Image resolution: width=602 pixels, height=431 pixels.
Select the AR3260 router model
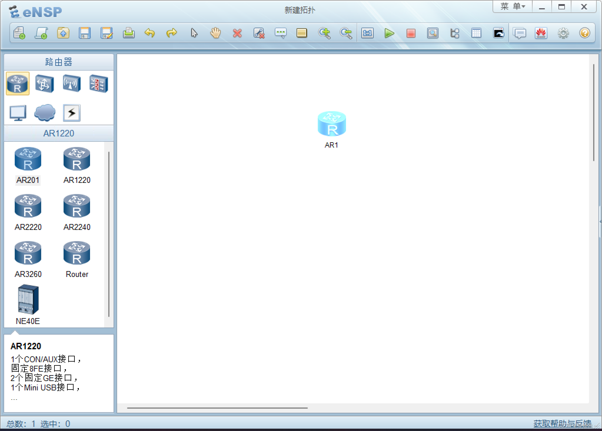(x=28, y=253)
